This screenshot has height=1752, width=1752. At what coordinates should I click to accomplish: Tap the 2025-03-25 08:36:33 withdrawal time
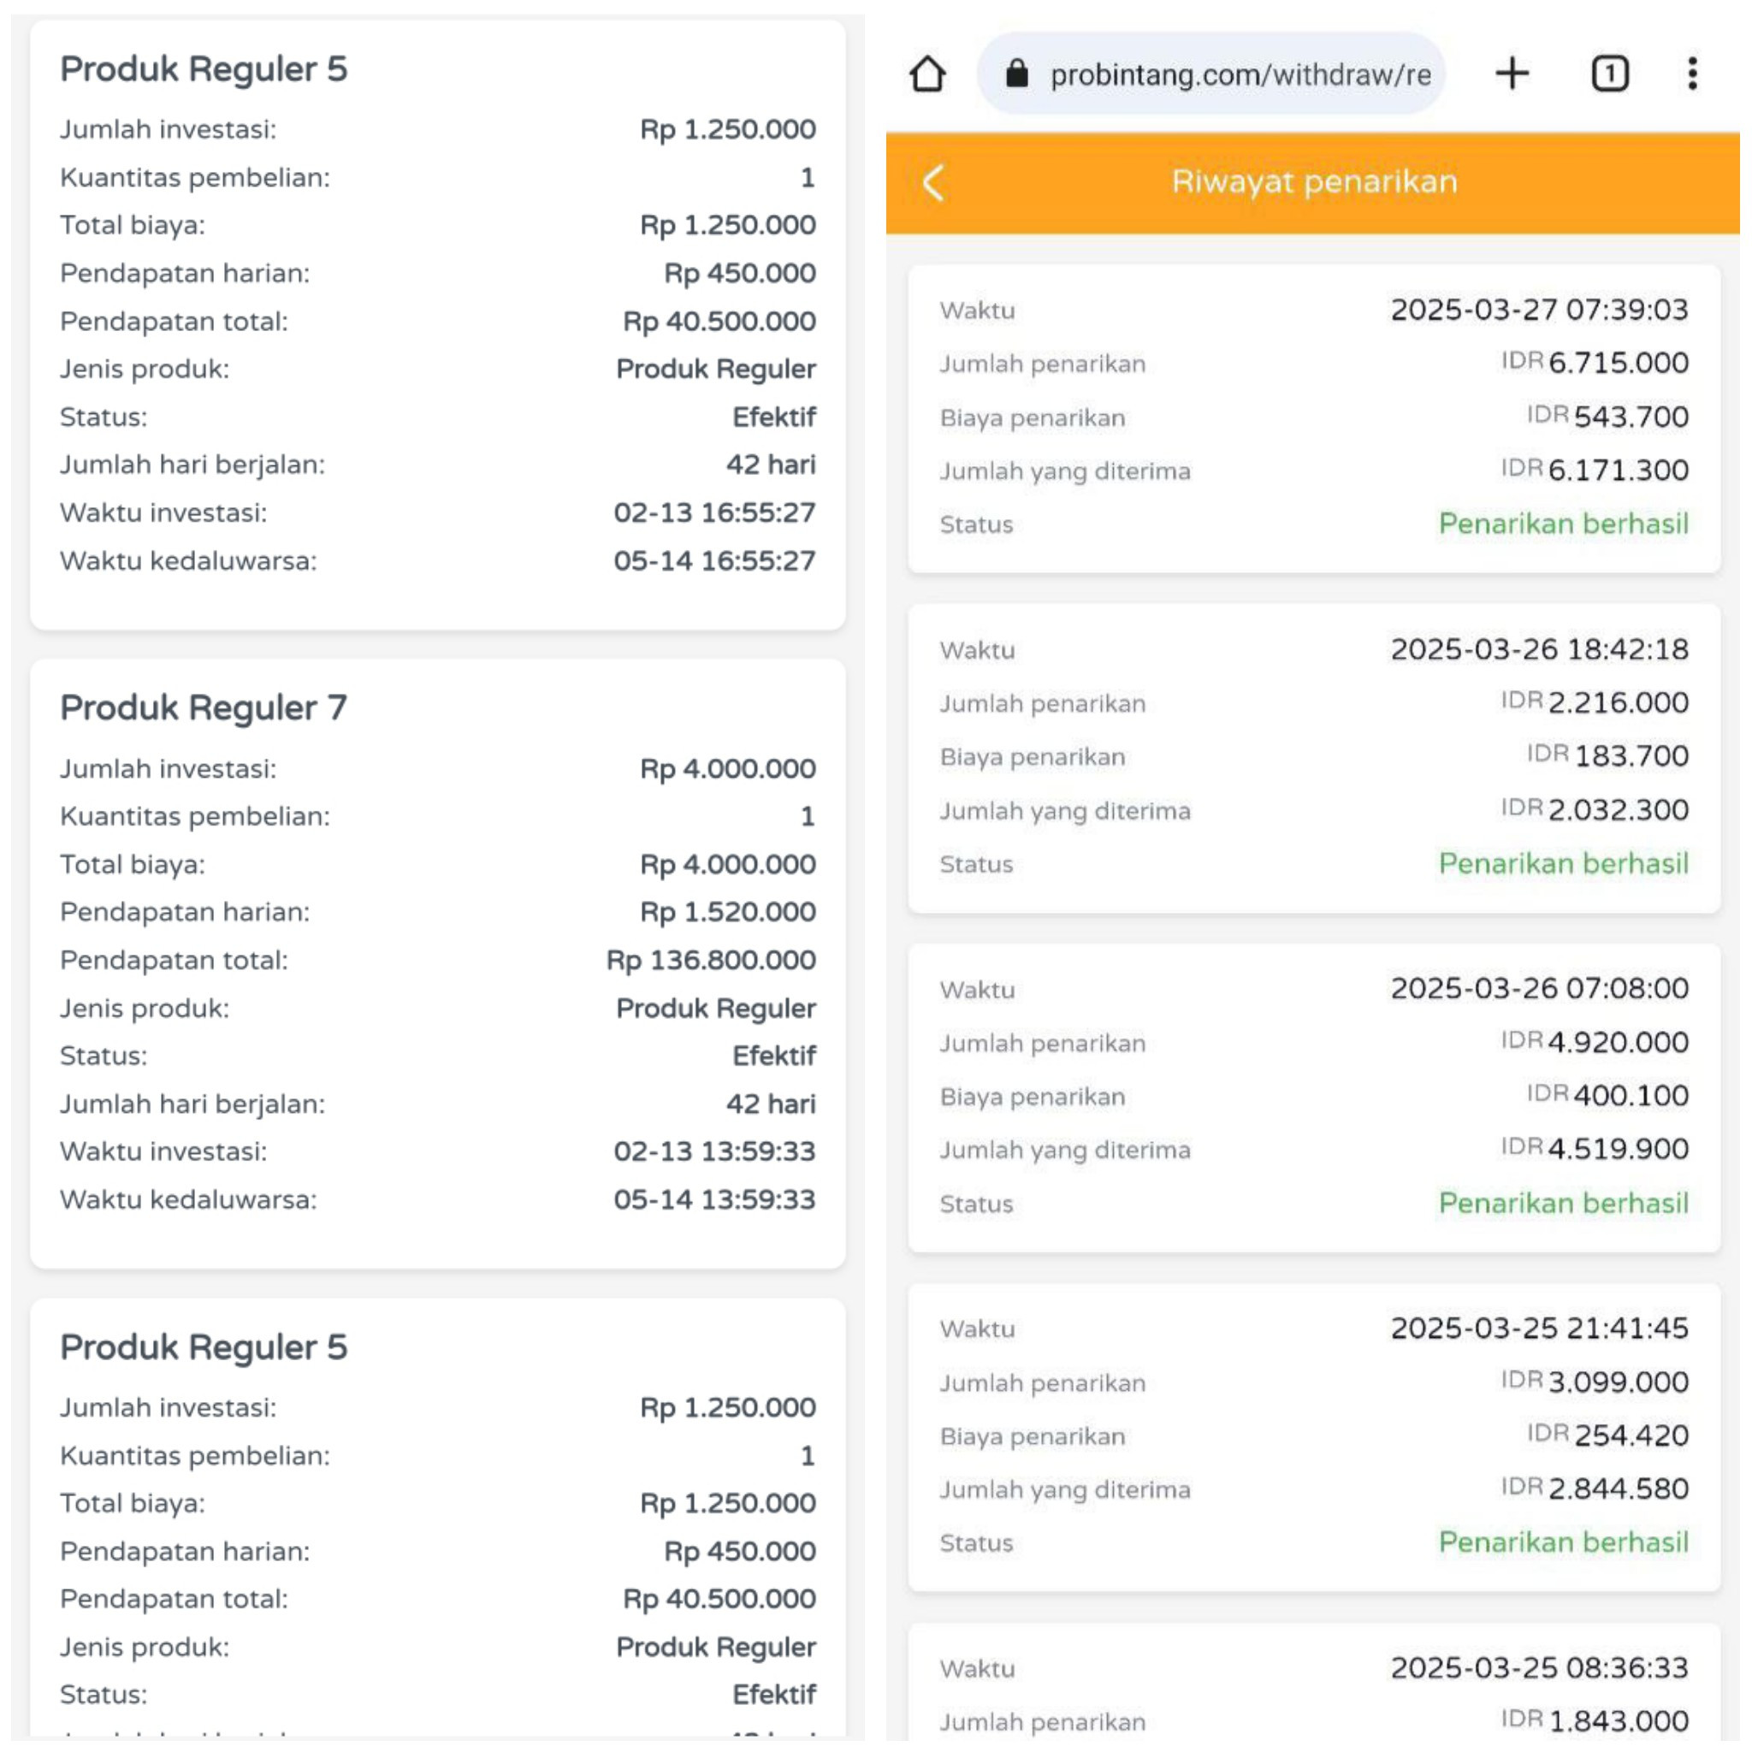[1538, 1667]
